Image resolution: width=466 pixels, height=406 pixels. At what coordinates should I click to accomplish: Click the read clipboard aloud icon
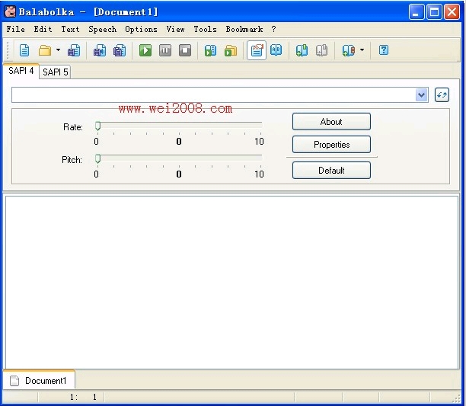[x=210, y=50]
